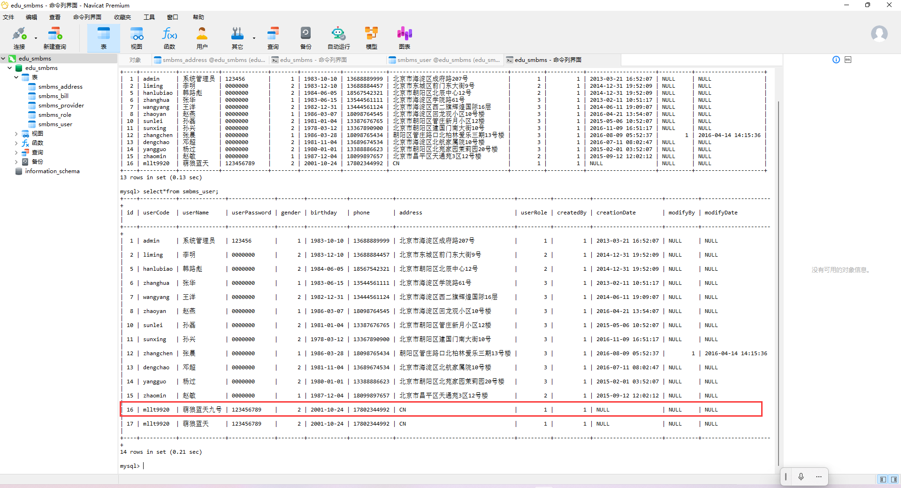Expand the 视图 node in tree

[x=16, y=134]
